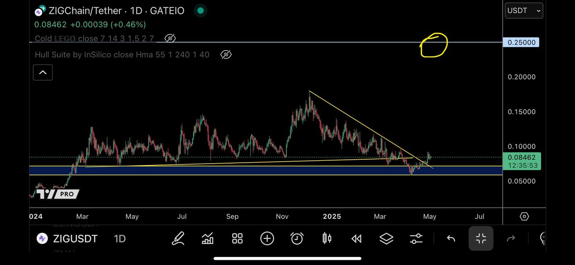Open the drawing tools pencil icon

[x=178, y=238]
